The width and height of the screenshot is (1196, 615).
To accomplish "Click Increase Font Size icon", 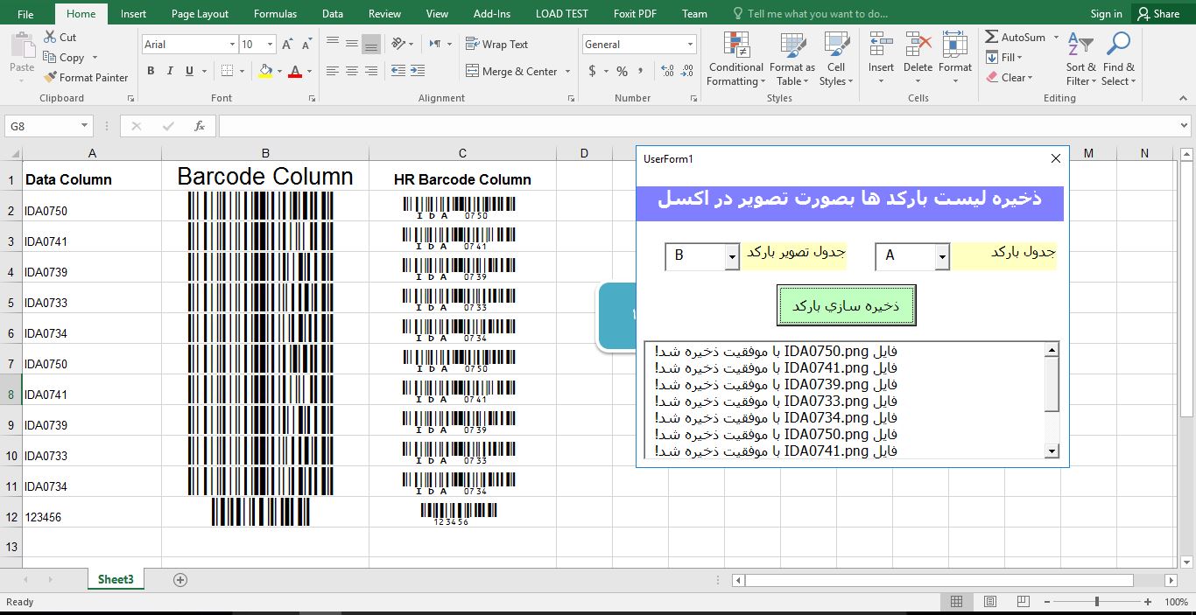I will [x=289, y=44].
